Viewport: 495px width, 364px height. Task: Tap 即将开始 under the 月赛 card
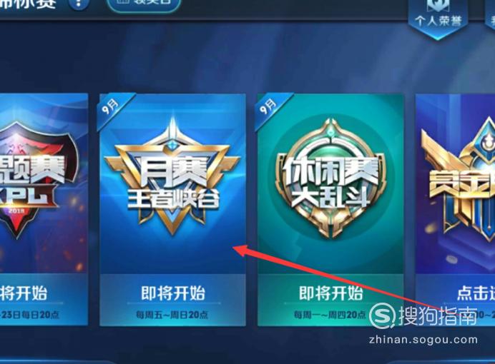173,293
